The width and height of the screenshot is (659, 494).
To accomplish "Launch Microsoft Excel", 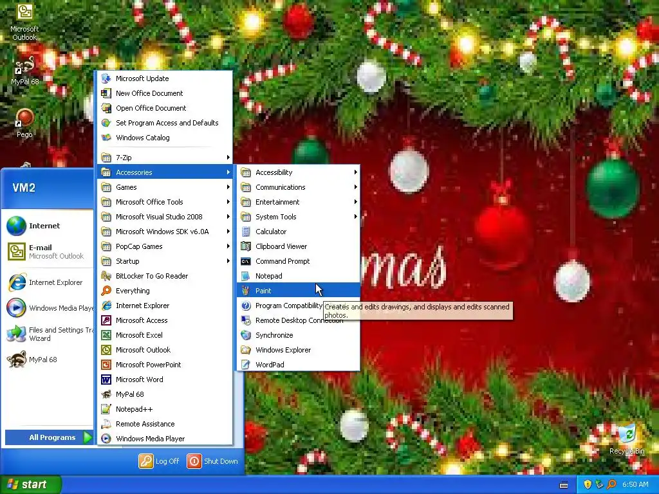I will click(165, 334).
